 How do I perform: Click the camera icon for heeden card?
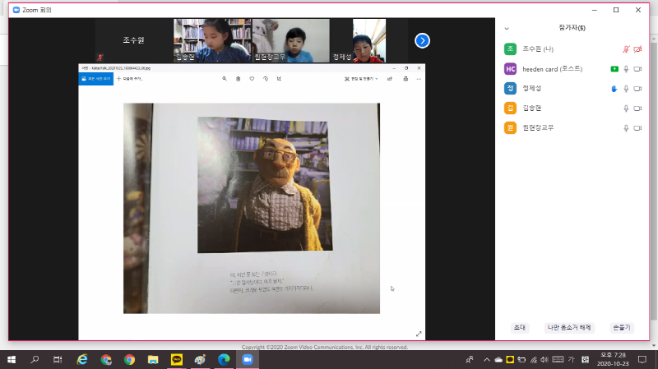[637, 69]
